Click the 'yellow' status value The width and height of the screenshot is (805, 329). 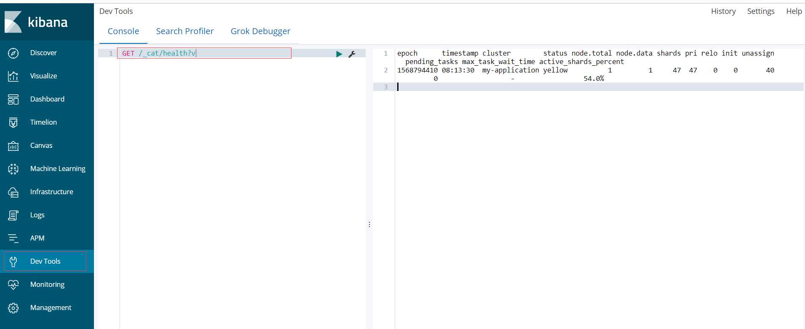coord(555,70)
